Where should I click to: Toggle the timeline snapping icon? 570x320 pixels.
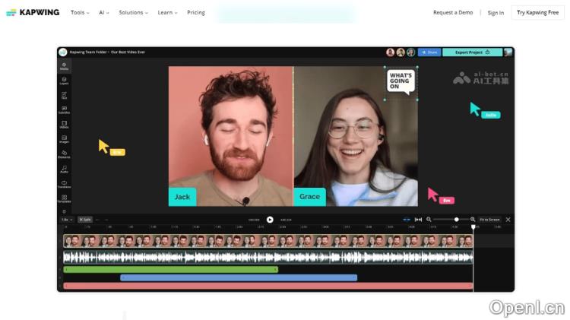[407, 220]
